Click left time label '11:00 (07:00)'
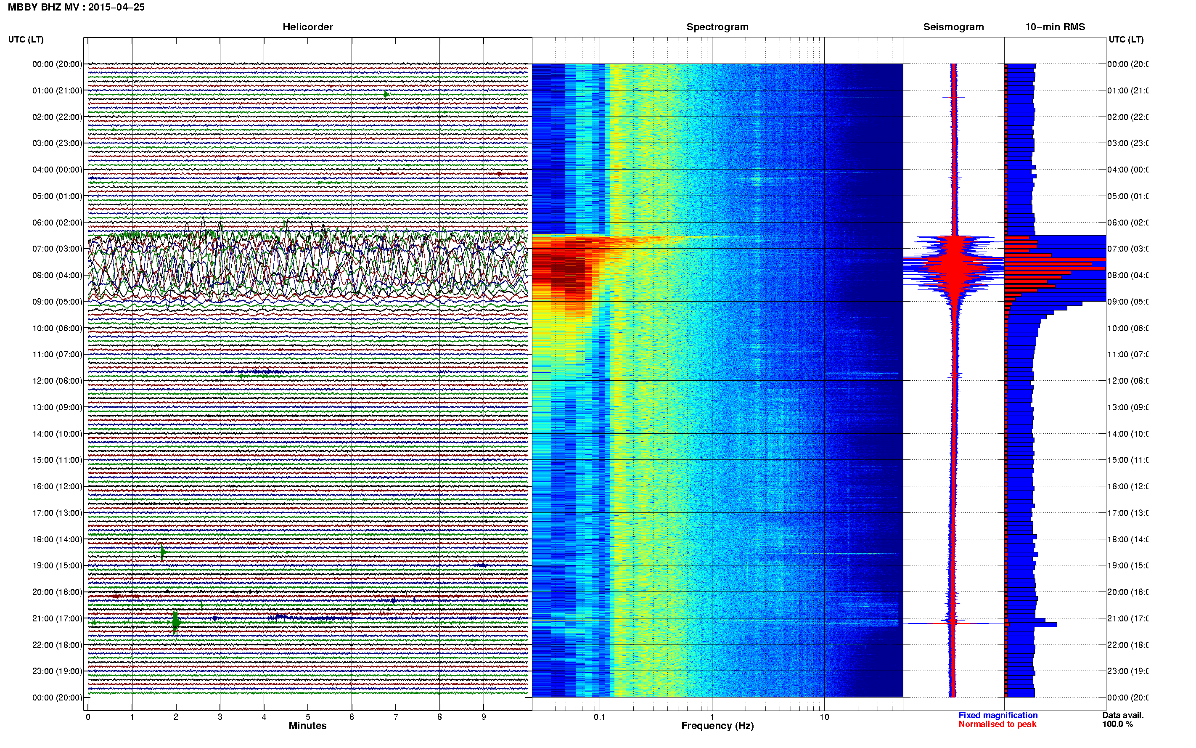 point(57,354)
